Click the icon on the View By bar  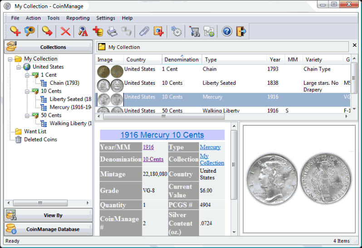(11, 215)
